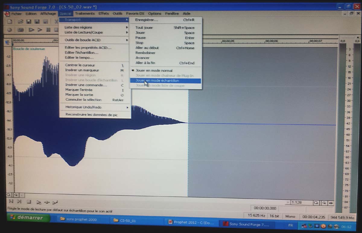Click the Open file folder icon

tap(20, 21)
